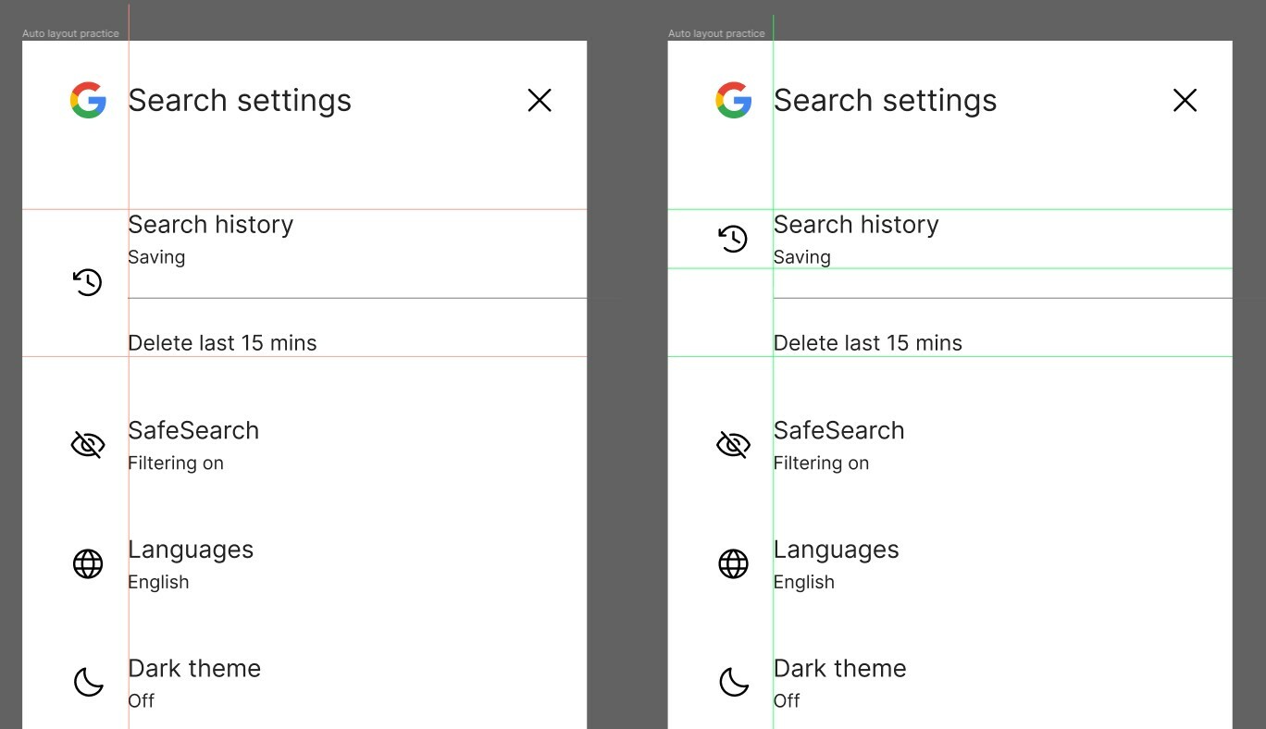Click 'Off' under Dark theme in right frame
The image size is (1266, 729).
pyautogui.click(x=788, y=701)
